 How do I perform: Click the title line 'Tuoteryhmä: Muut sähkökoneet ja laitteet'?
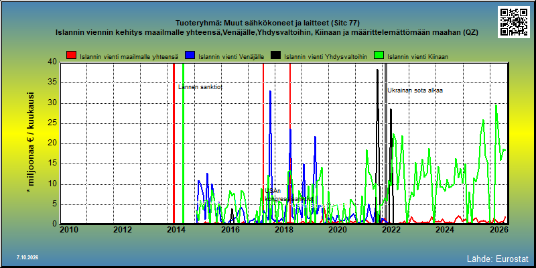pos(267,23)
